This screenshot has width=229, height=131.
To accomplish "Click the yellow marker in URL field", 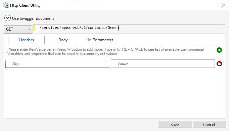I will (x=34, y=28).
